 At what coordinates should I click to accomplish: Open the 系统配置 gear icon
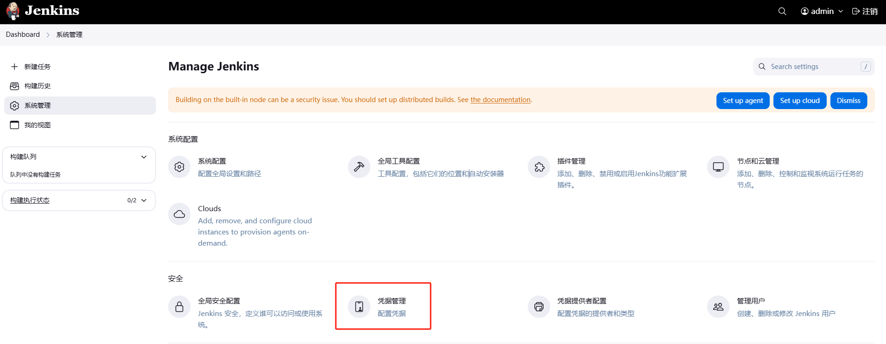tap(179, 167)
